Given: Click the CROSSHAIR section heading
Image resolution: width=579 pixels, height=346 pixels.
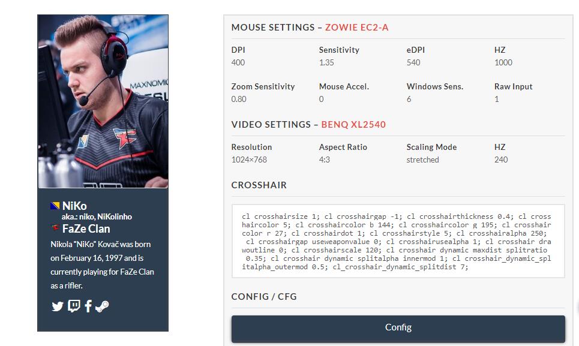Looking at the screenshot, I should 259,185.
